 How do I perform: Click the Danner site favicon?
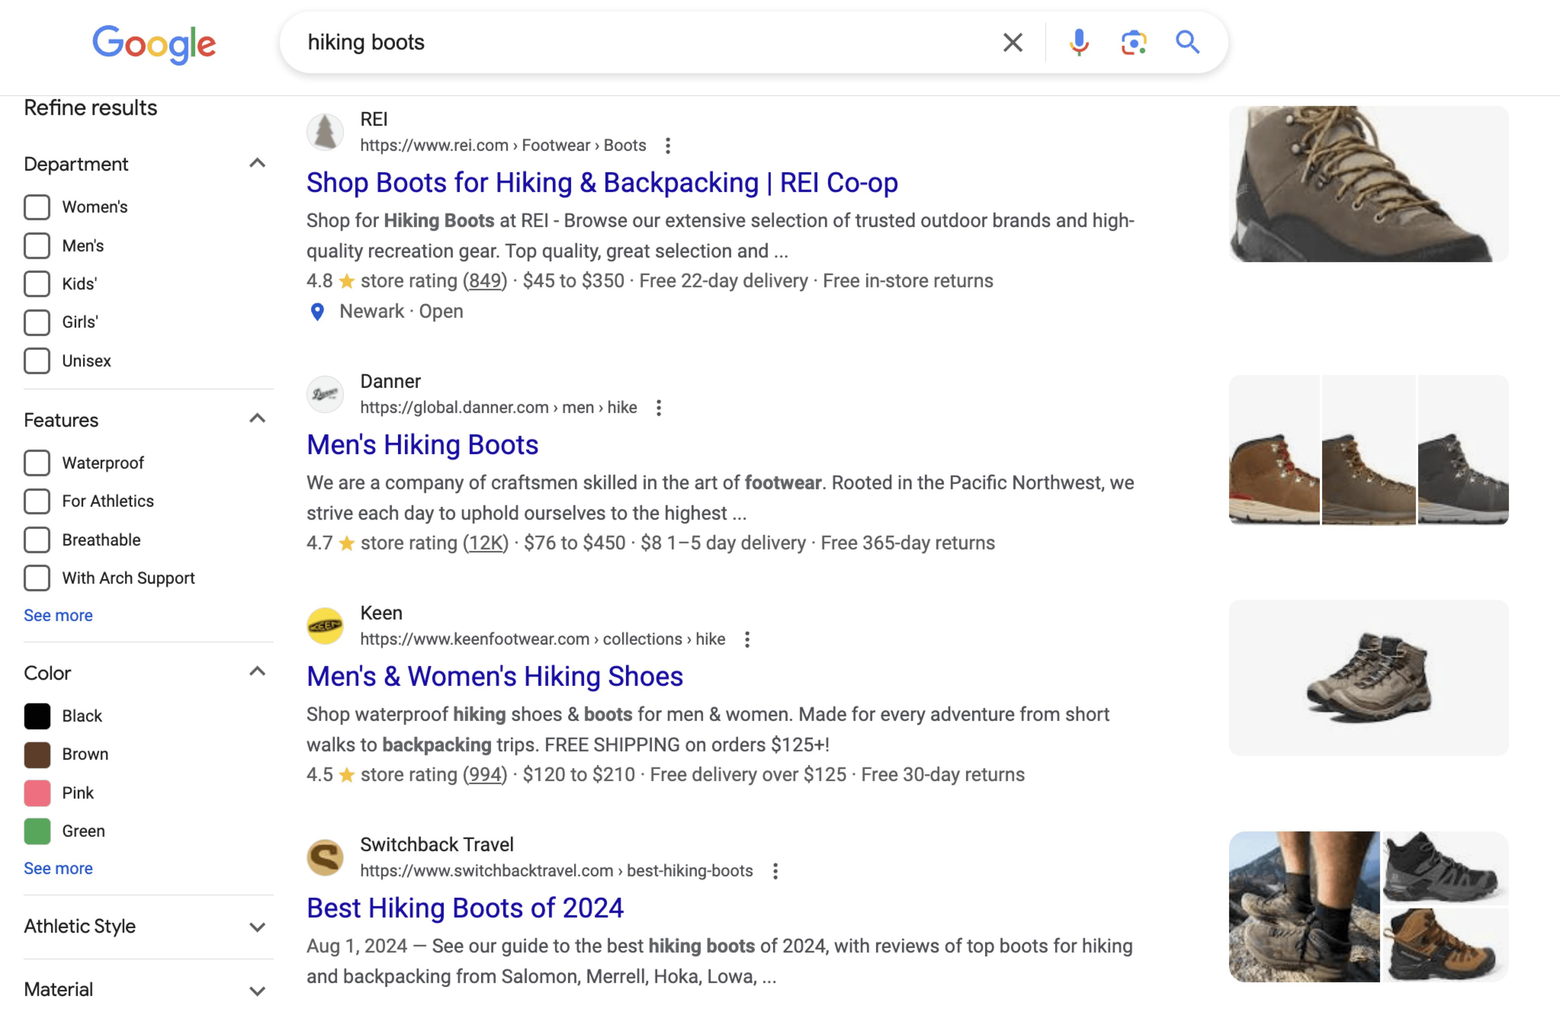pos(325,394)
